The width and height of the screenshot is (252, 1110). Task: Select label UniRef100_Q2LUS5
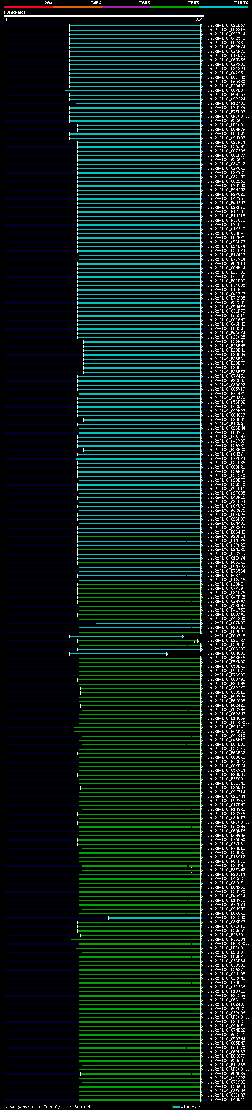[226, 1022]
